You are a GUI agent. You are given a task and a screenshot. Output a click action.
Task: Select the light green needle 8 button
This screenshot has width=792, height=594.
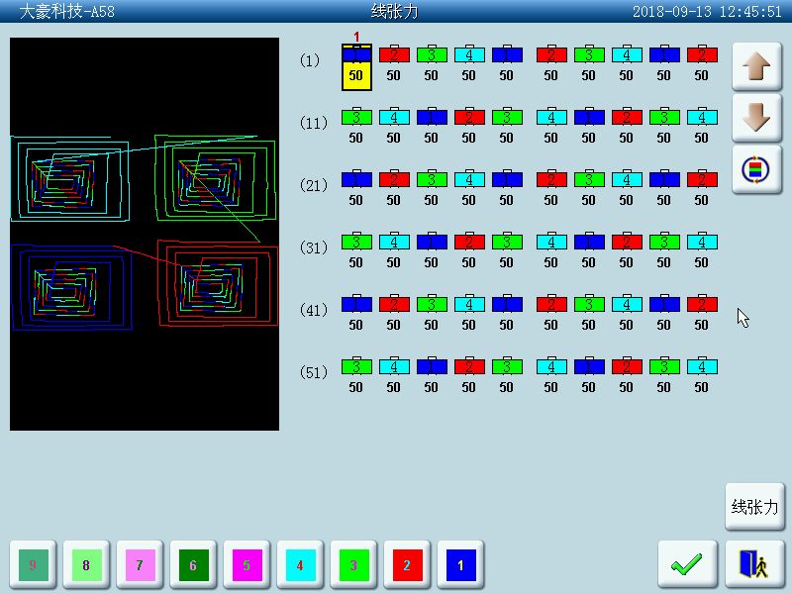tap(86, 565)
